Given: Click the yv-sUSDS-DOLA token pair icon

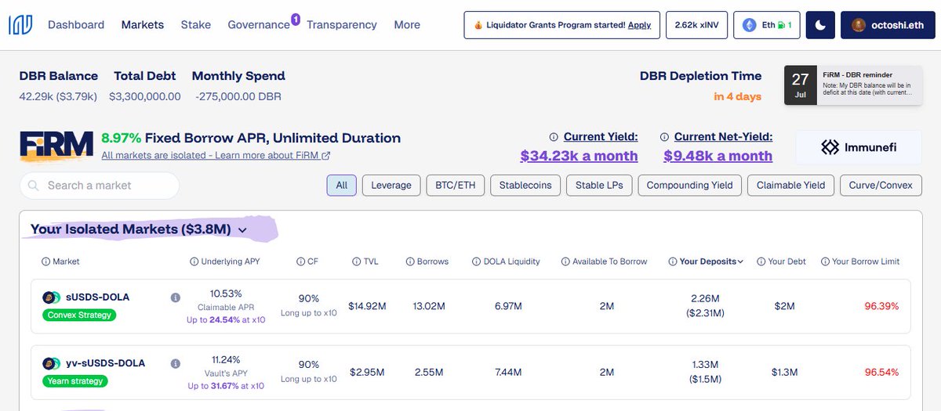Looking at the screenshot, I should point(52,363).
